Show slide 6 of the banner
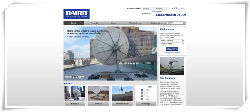250x112 pixels. (83, 77)
